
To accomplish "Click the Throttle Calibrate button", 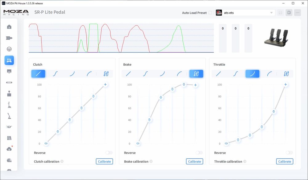I will pos(285,161).
